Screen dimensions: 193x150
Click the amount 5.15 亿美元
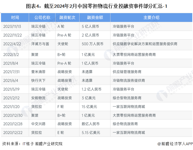(91, 133)
